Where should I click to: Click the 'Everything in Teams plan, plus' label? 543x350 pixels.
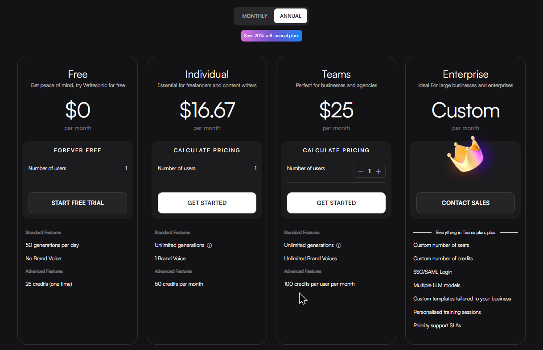(465, 232)
